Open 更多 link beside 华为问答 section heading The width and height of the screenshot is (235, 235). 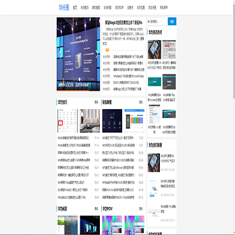(x=97, y=209)
